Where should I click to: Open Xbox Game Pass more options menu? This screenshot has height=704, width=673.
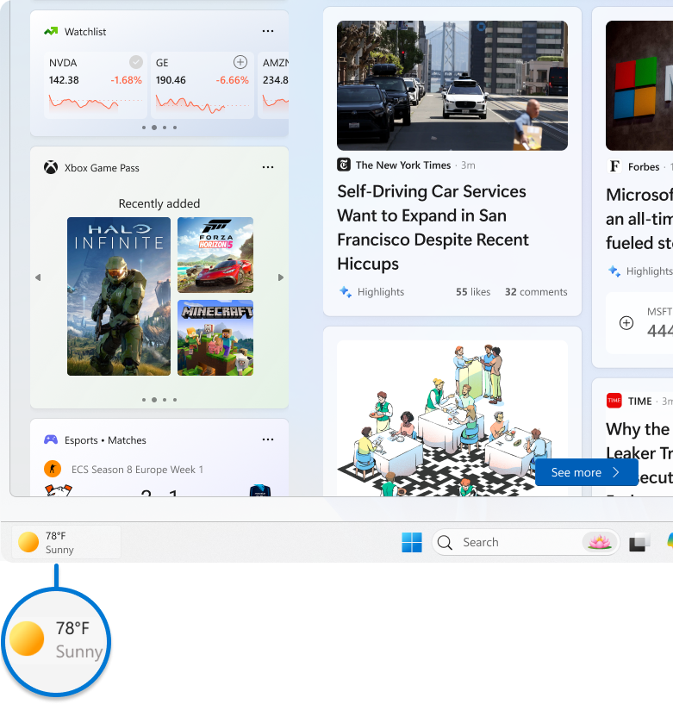[x=268, y=168]
